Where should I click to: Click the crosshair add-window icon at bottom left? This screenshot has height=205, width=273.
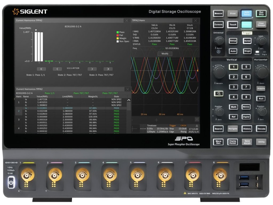135,128
